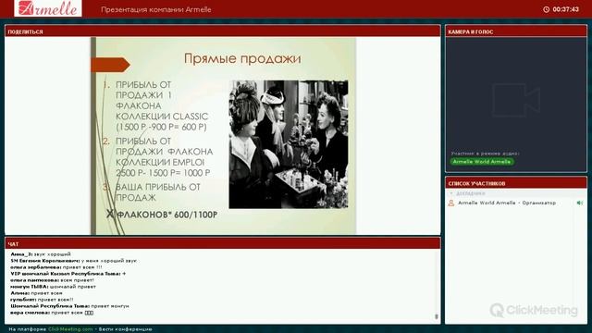Click the 'Участник в режиме аудио' label
The width and height of the screenshot is (592, 333).
click(x=485, y=154)
